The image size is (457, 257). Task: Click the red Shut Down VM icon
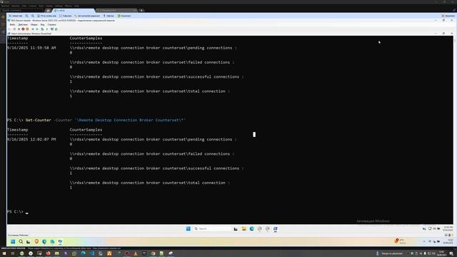[23, 29]
